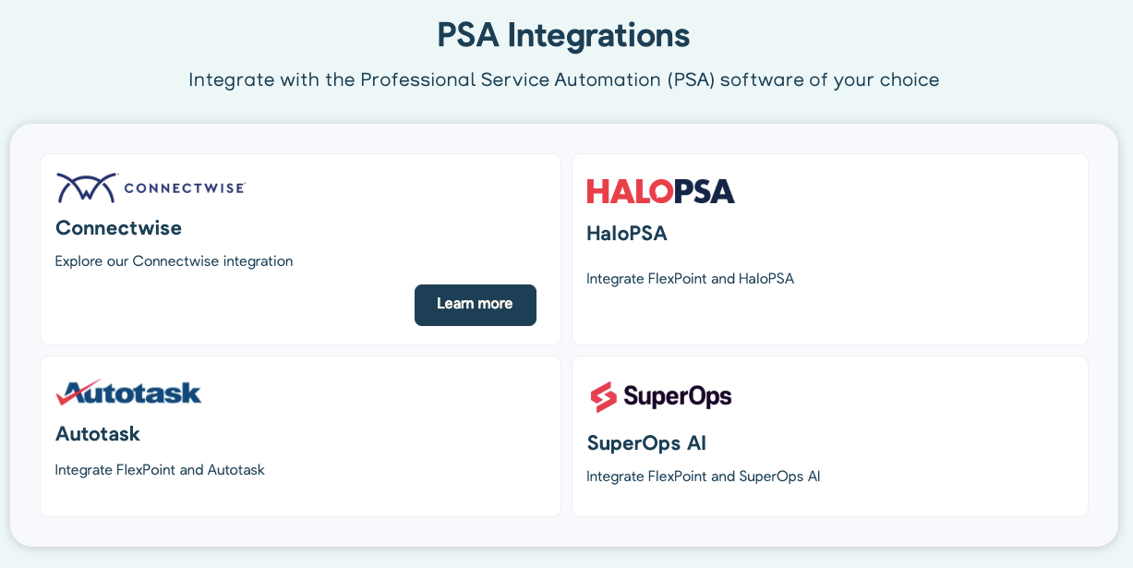This screenshot has width=1133, height=568.
Task: Select the HaloPSA integration card
Action: (x=829, y=248)
